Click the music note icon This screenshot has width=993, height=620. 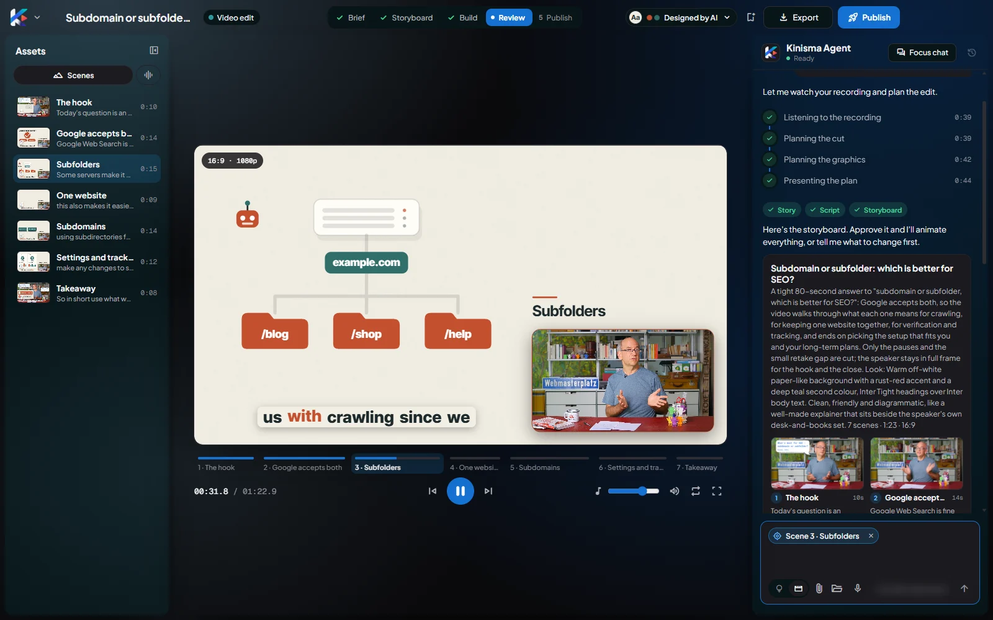598,491
